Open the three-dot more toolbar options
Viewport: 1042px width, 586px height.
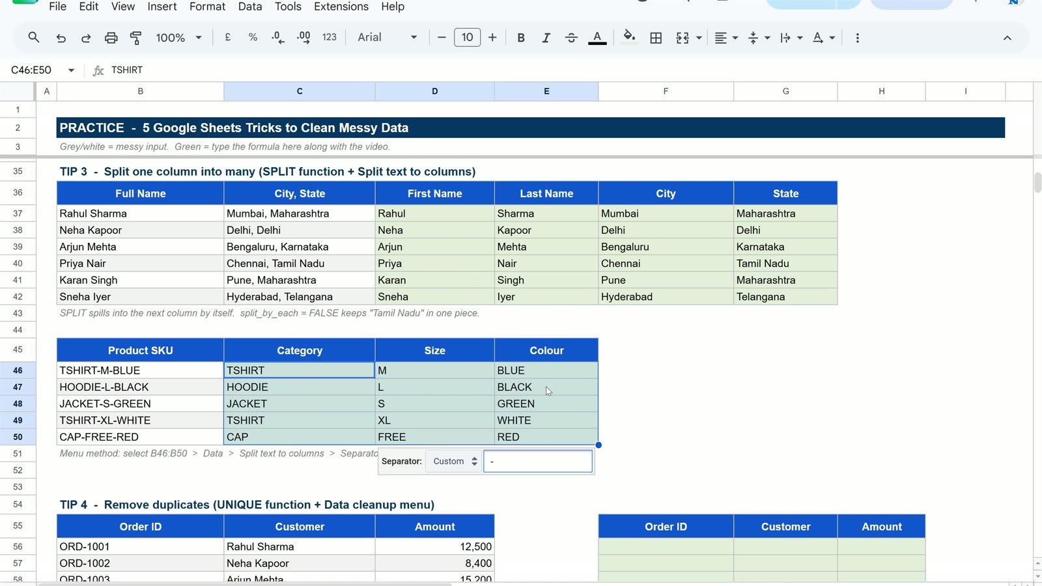click(x=857, y=38)
